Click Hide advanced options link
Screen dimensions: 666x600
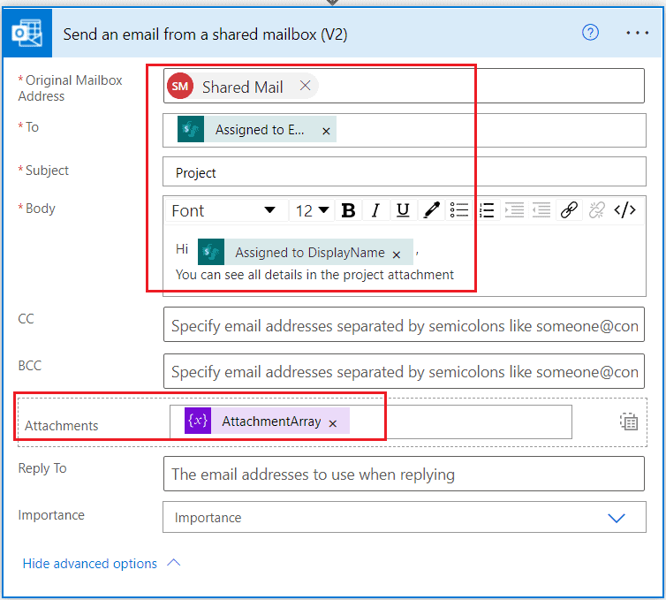[x=89, y=564]
